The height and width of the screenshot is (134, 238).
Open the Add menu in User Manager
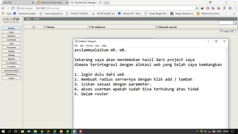[28, 19]
